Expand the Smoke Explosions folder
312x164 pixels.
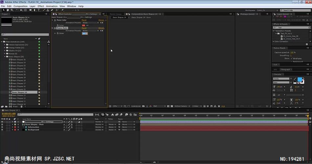[x=5, y=45]
